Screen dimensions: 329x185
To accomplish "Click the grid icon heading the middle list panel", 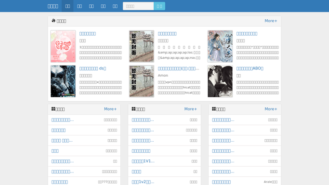I will point(133,109).
